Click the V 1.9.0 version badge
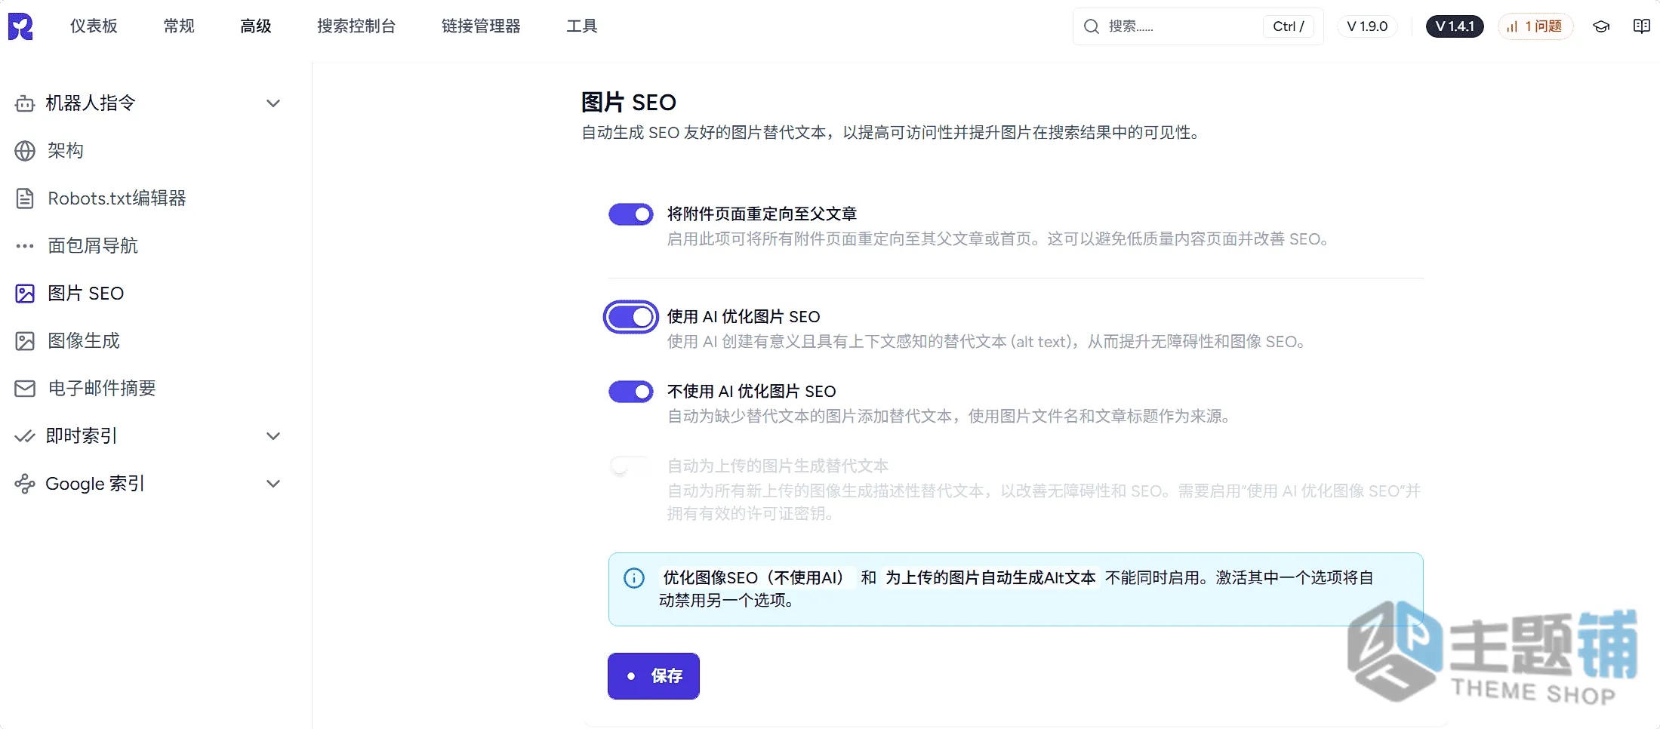The width and height of the screenshot is (1660, 729). click(1367, 26)
